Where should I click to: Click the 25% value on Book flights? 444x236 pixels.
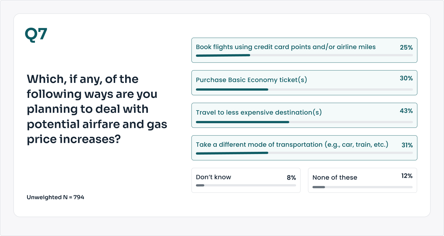coord(406,48)
